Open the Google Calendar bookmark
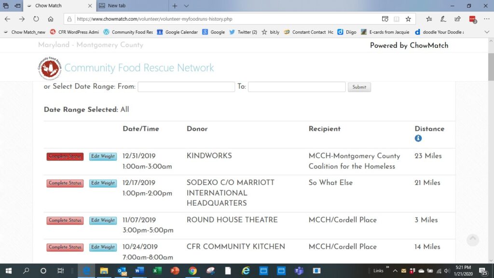 click(x=178, y=32)
